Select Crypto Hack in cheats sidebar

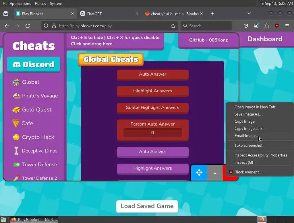33,137
